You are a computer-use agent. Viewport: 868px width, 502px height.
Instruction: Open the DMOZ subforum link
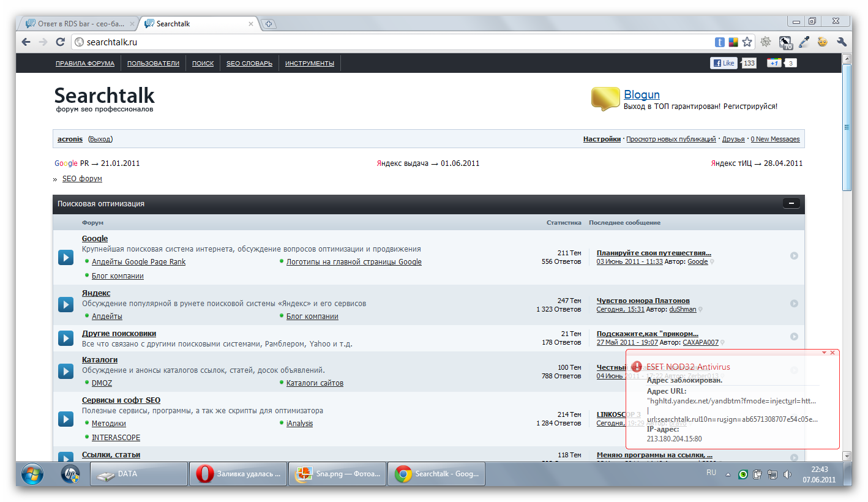click(102, 383)
